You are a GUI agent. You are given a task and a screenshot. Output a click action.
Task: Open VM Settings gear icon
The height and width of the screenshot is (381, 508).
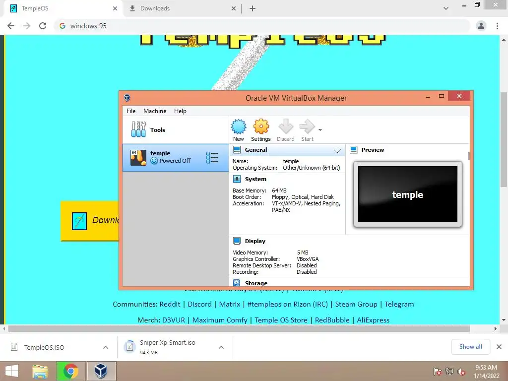pos(261,127)
